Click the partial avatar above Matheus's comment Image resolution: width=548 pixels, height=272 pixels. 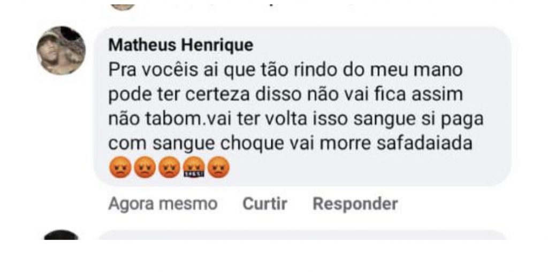pos(123,6)
